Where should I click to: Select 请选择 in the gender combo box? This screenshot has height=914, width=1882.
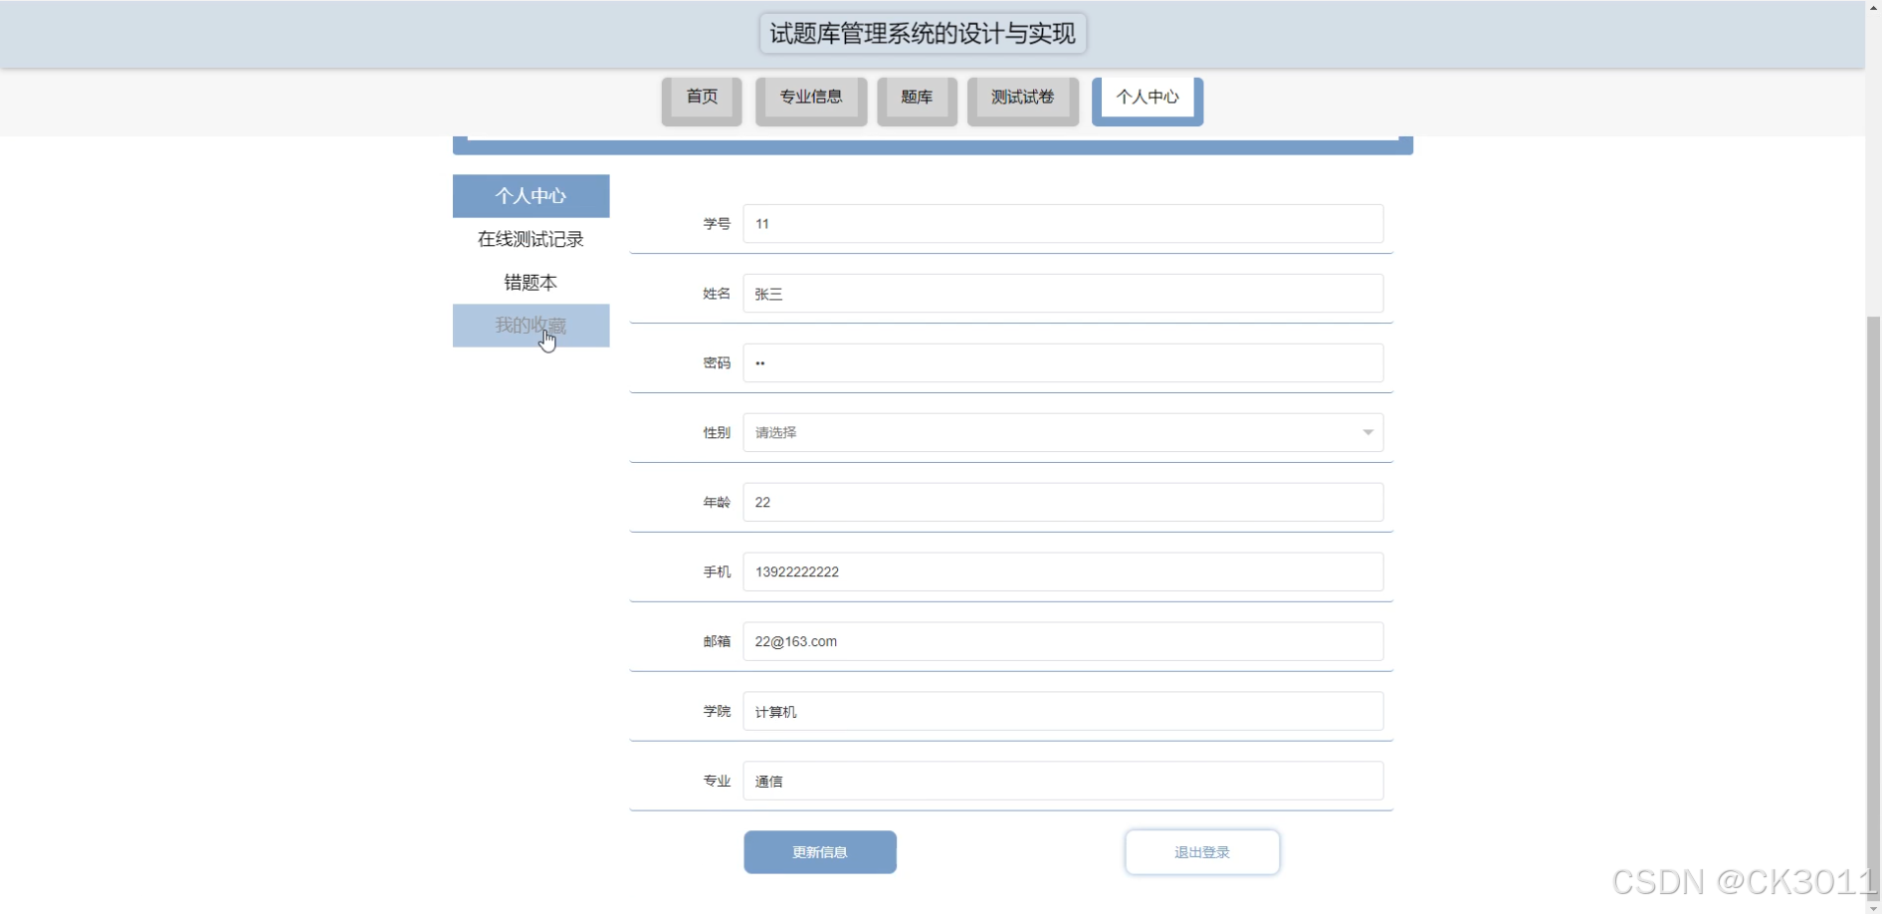[995, 432]
